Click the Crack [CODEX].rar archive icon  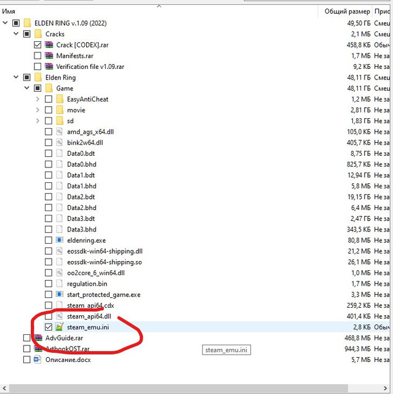click(49, 45)
